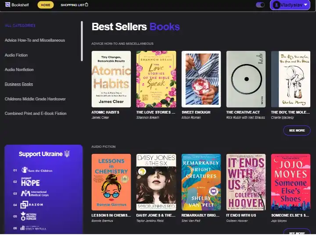
Task: Click author name Alison Roman
Action: click(191, 117)
